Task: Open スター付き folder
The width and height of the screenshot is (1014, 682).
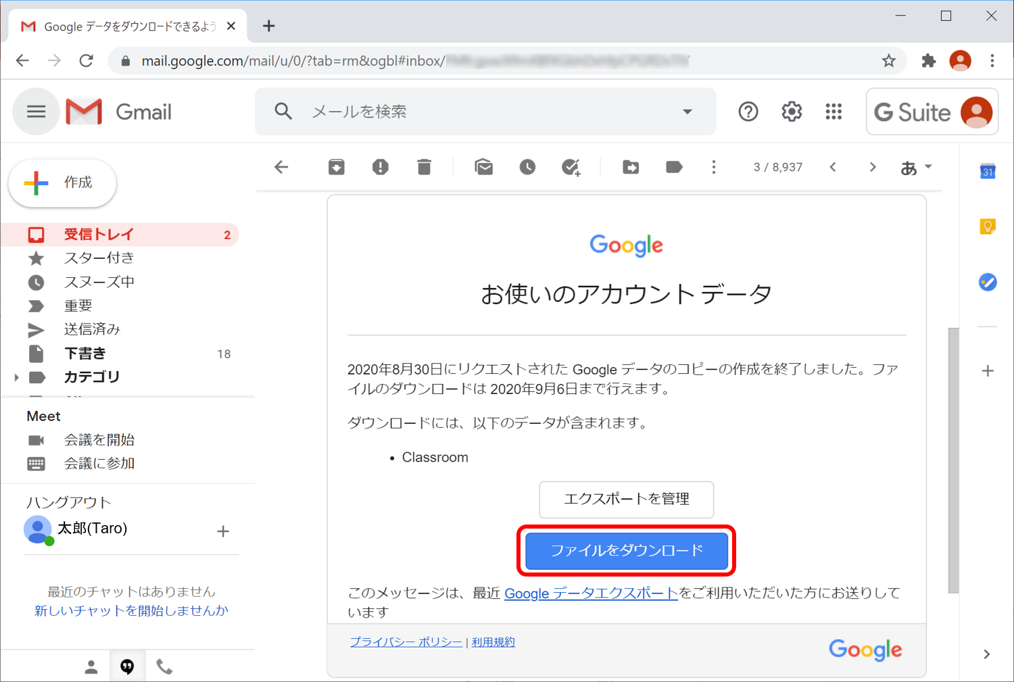Action: tap(99, 258)
